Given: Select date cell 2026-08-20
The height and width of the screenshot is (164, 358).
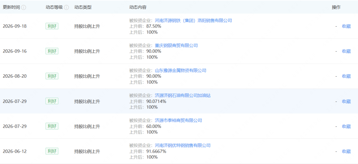Looking at the screenshot, I should click(x=15, y=76).
